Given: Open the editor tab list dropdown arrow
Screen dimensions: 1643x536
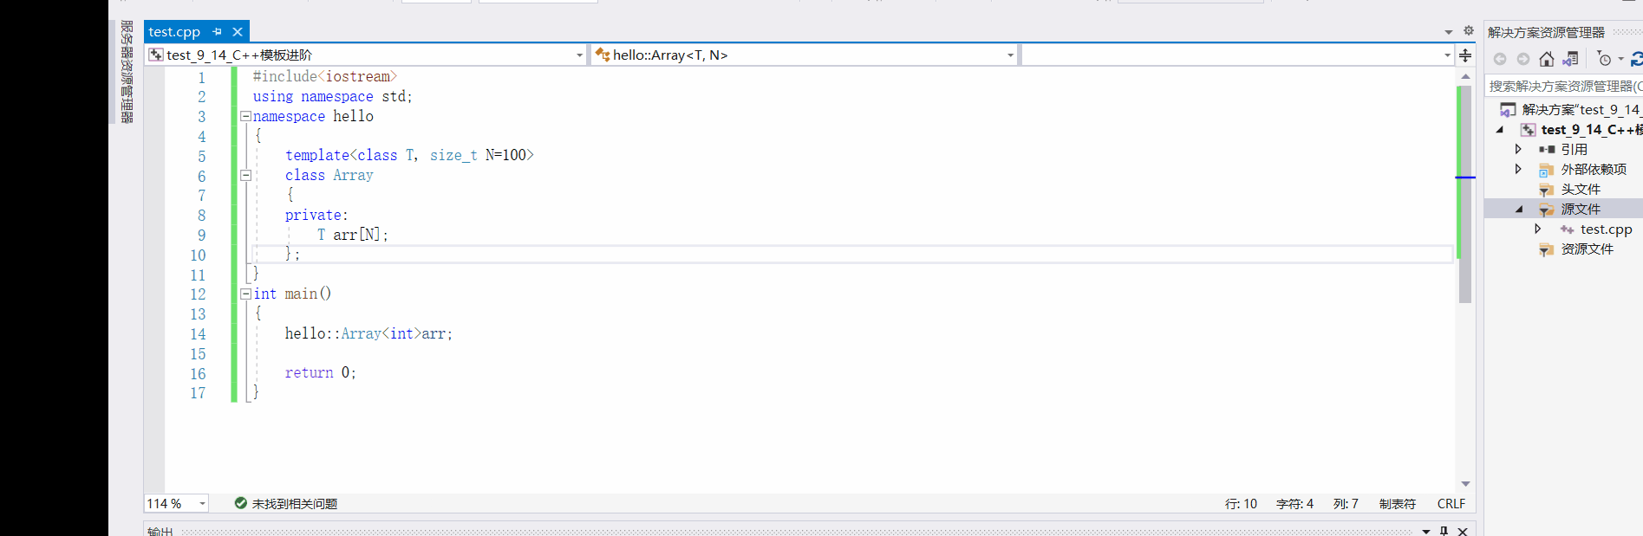Looking at the screenshot, I should click(1449, 32).
